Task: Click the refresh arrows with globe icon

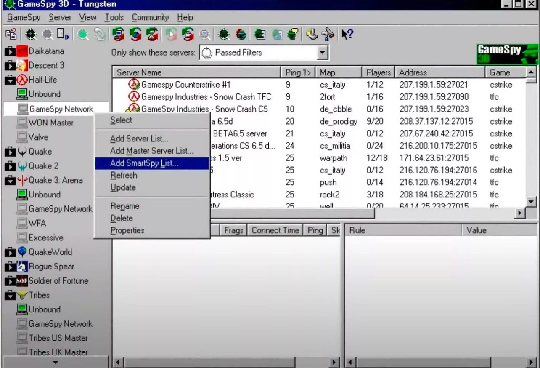Action: (135, 35)
